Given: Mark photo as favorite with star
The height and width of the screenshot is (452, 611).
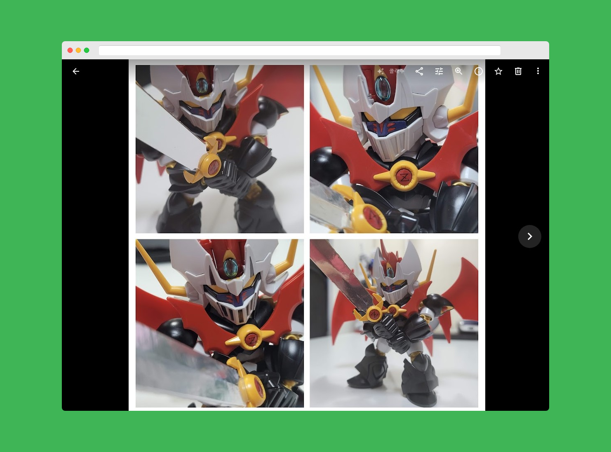Looking at the screenshot, I should pyautogui.click(x=498, y=71).
